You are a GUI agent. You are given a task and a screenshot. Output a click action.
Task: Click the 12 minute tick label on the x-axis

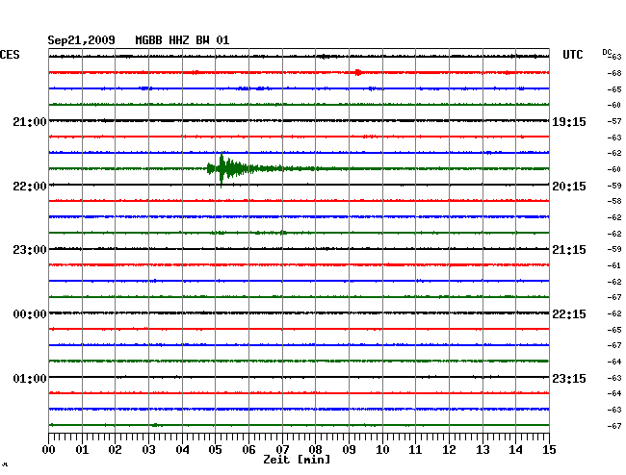(x=449, y=449)
